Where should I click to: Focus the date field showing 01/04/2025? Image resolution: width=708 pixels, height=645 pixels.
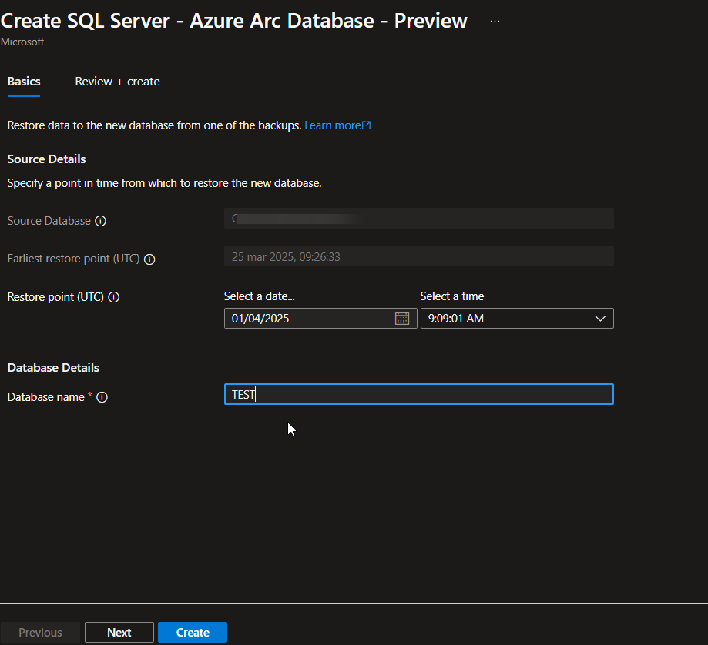coord(308,318)
